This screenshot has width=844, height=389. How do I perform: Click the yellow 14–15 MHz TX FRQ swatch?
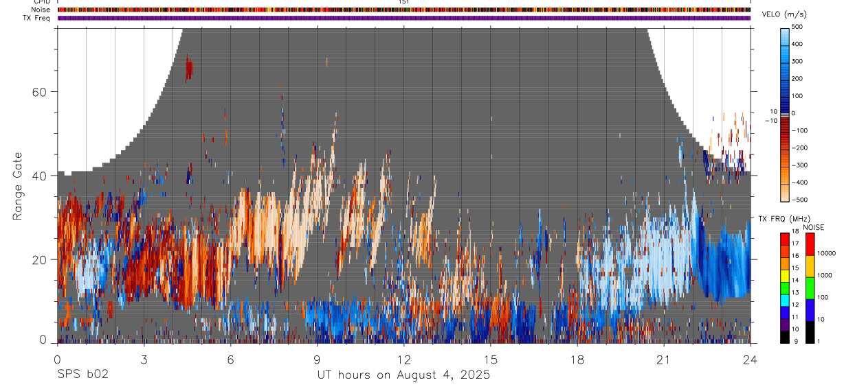pos(785,274)
